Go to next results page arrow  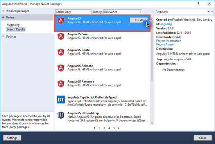[119, 128]
